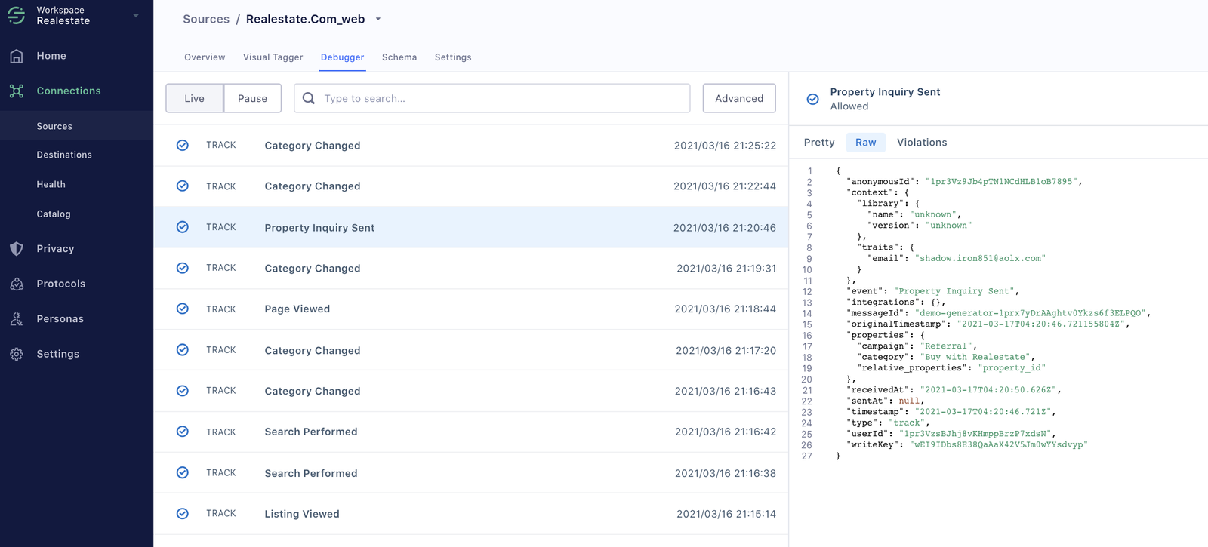
Task: Select the Listing Viewed event row
Action: pyautogui.click(x=471, y=514)
